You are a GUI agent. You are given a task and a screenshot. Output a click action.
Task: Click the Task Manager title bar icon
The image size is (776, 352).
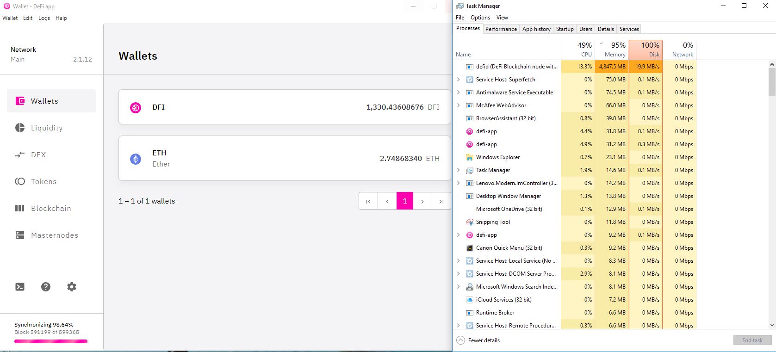pyautogui.click(x=460, y=6)
